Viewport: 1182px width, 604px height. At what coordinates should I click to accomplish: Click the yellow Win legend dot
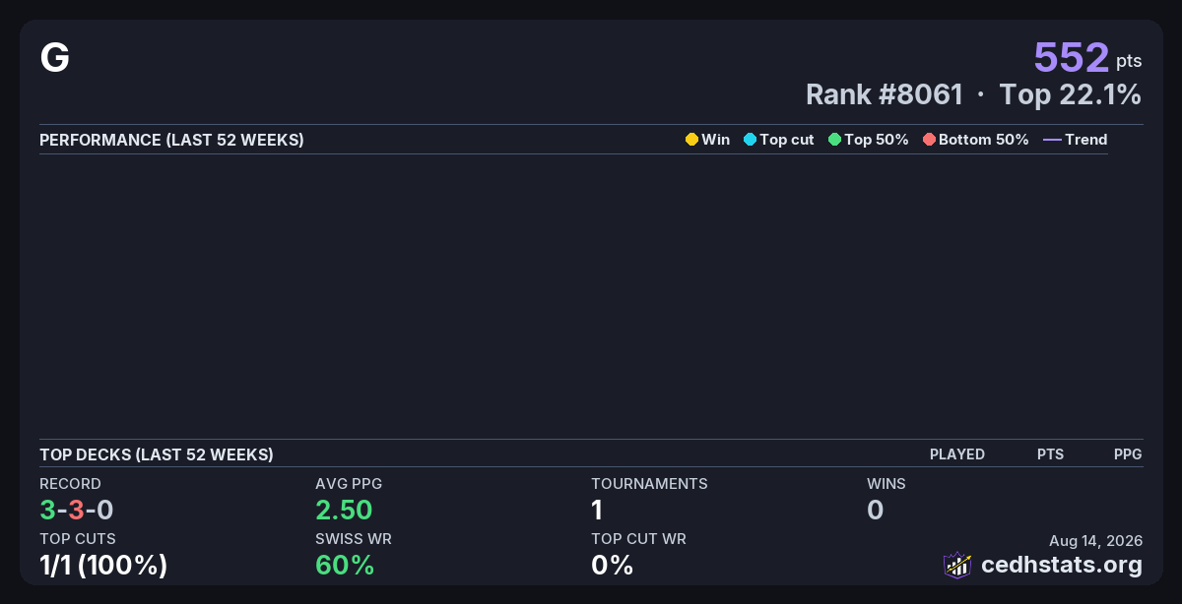click(x=691, y=140)
